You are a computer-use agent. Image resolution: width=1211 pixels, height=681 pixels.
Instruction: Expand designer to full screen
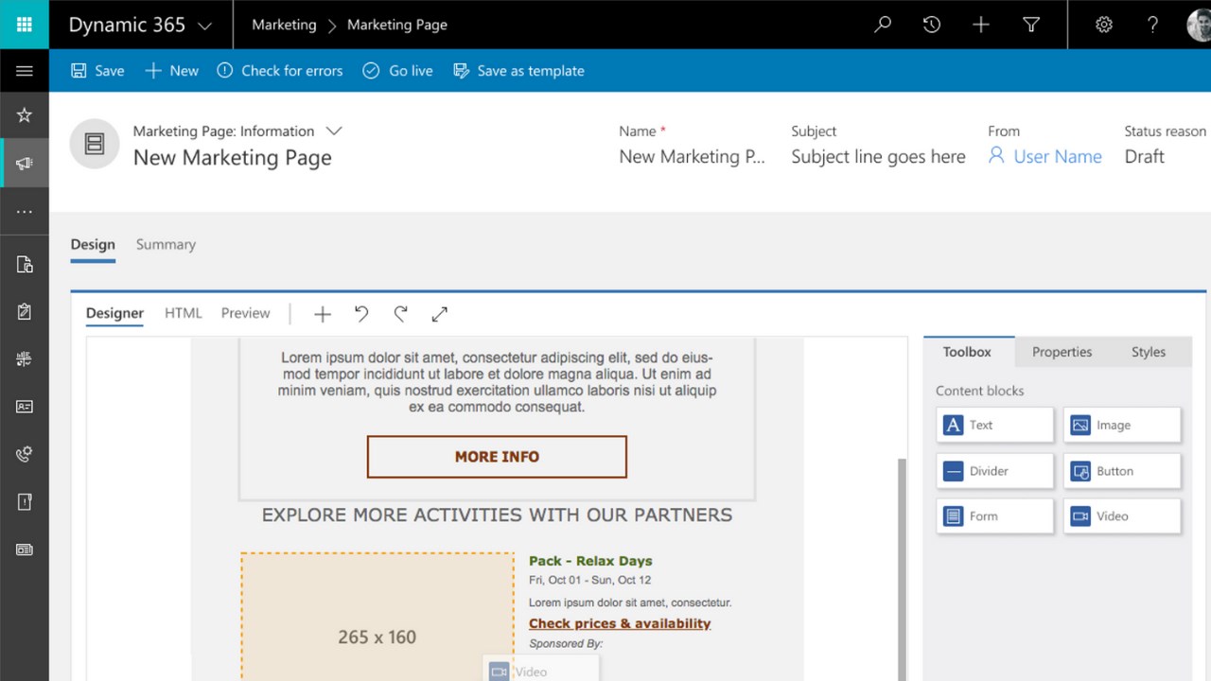440,314
